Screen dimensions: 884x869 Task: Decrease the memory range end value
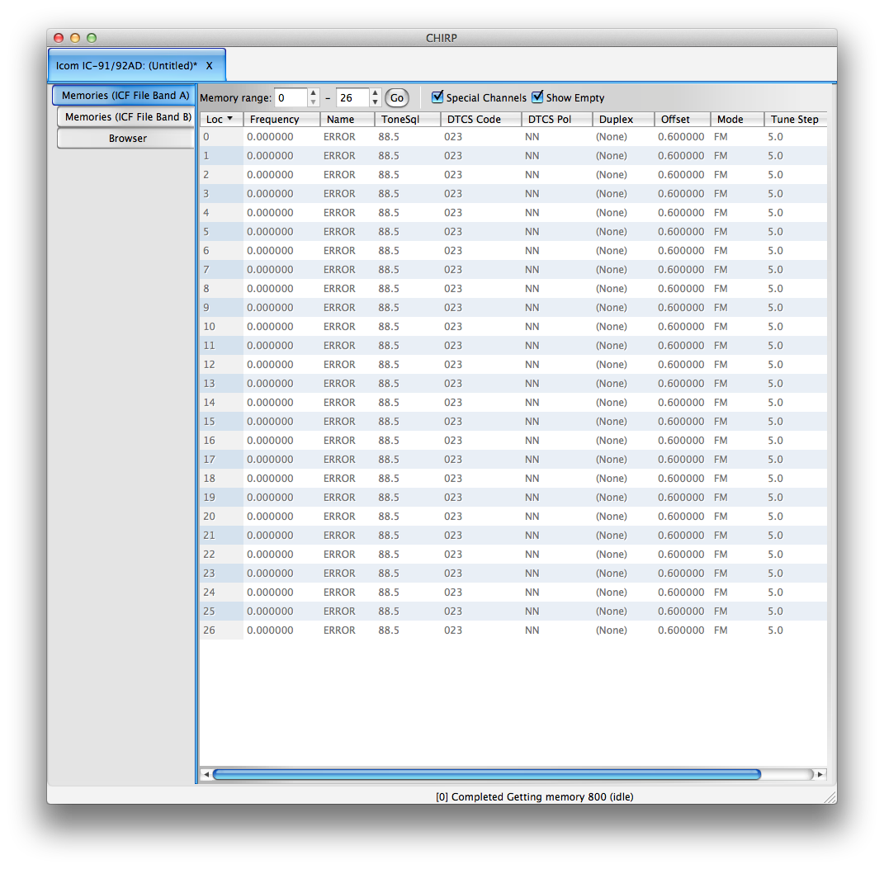375,102
